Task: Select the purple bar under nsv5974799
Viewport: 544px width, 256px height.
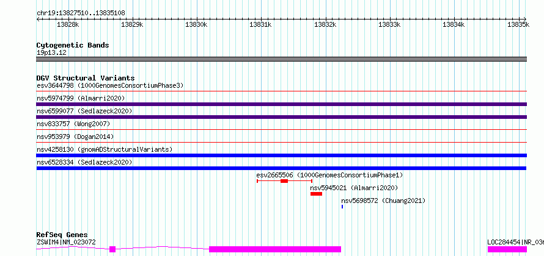Action: (281, 104)
